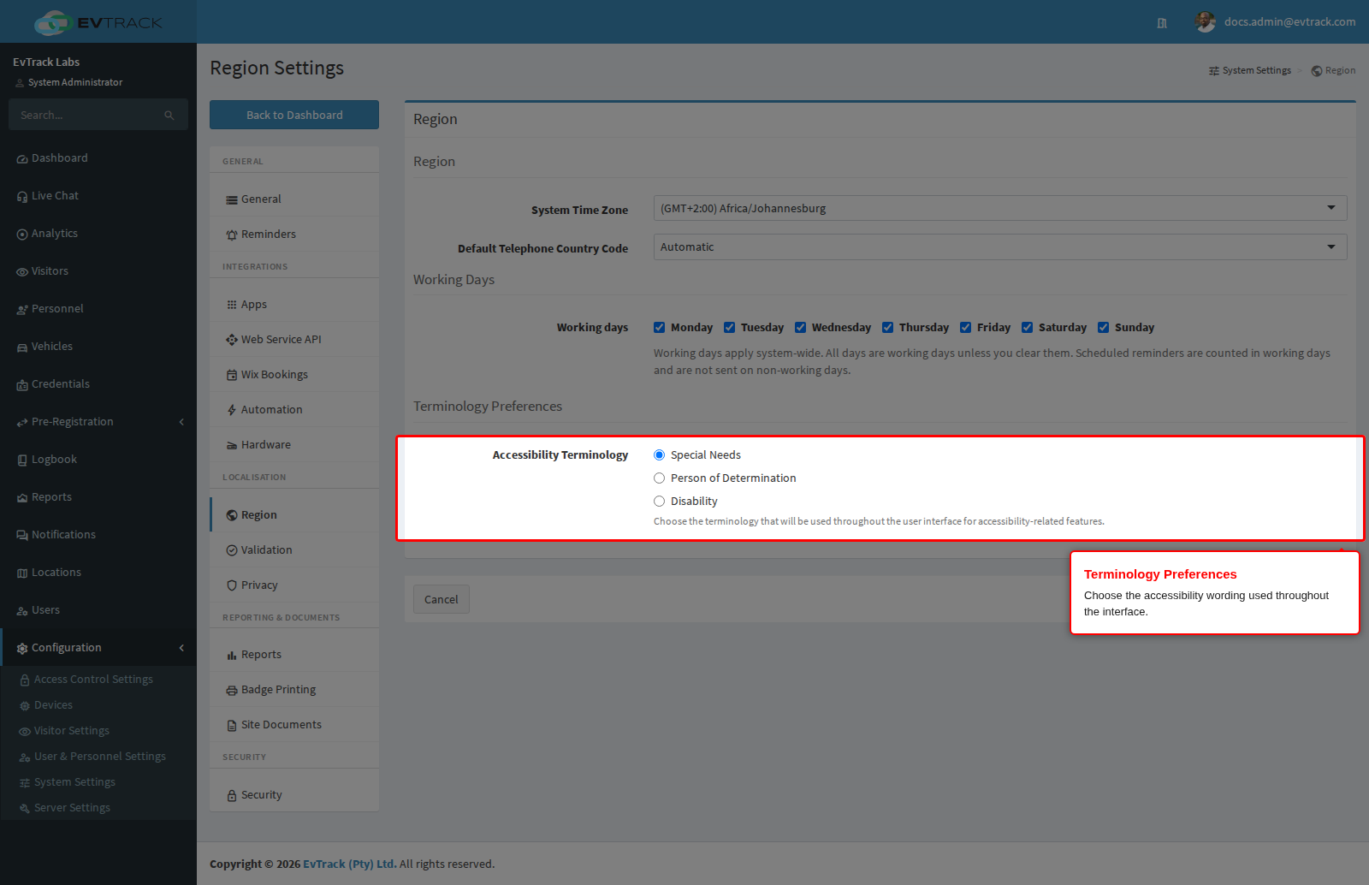This screenshot has height=885, width=1369.
Task: Open Web Service API settings
Action: (x=294, y=339)
